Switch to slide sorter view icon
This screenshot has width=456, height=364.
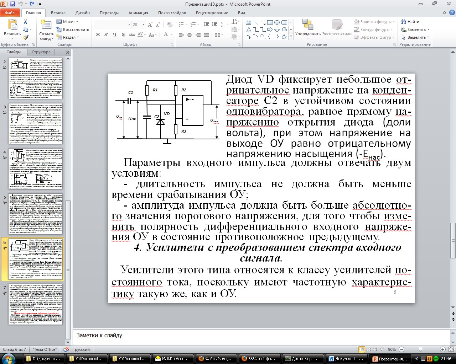pos(369,349)
